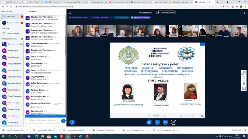Image resolution: width=248 pixels, height=139 pixels.
Task: Close the downloads bar
Action: pos(246,130)
